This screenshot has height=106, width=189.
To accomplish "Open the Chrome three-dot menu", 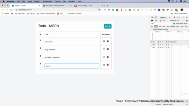I will [x=186, y=10].
